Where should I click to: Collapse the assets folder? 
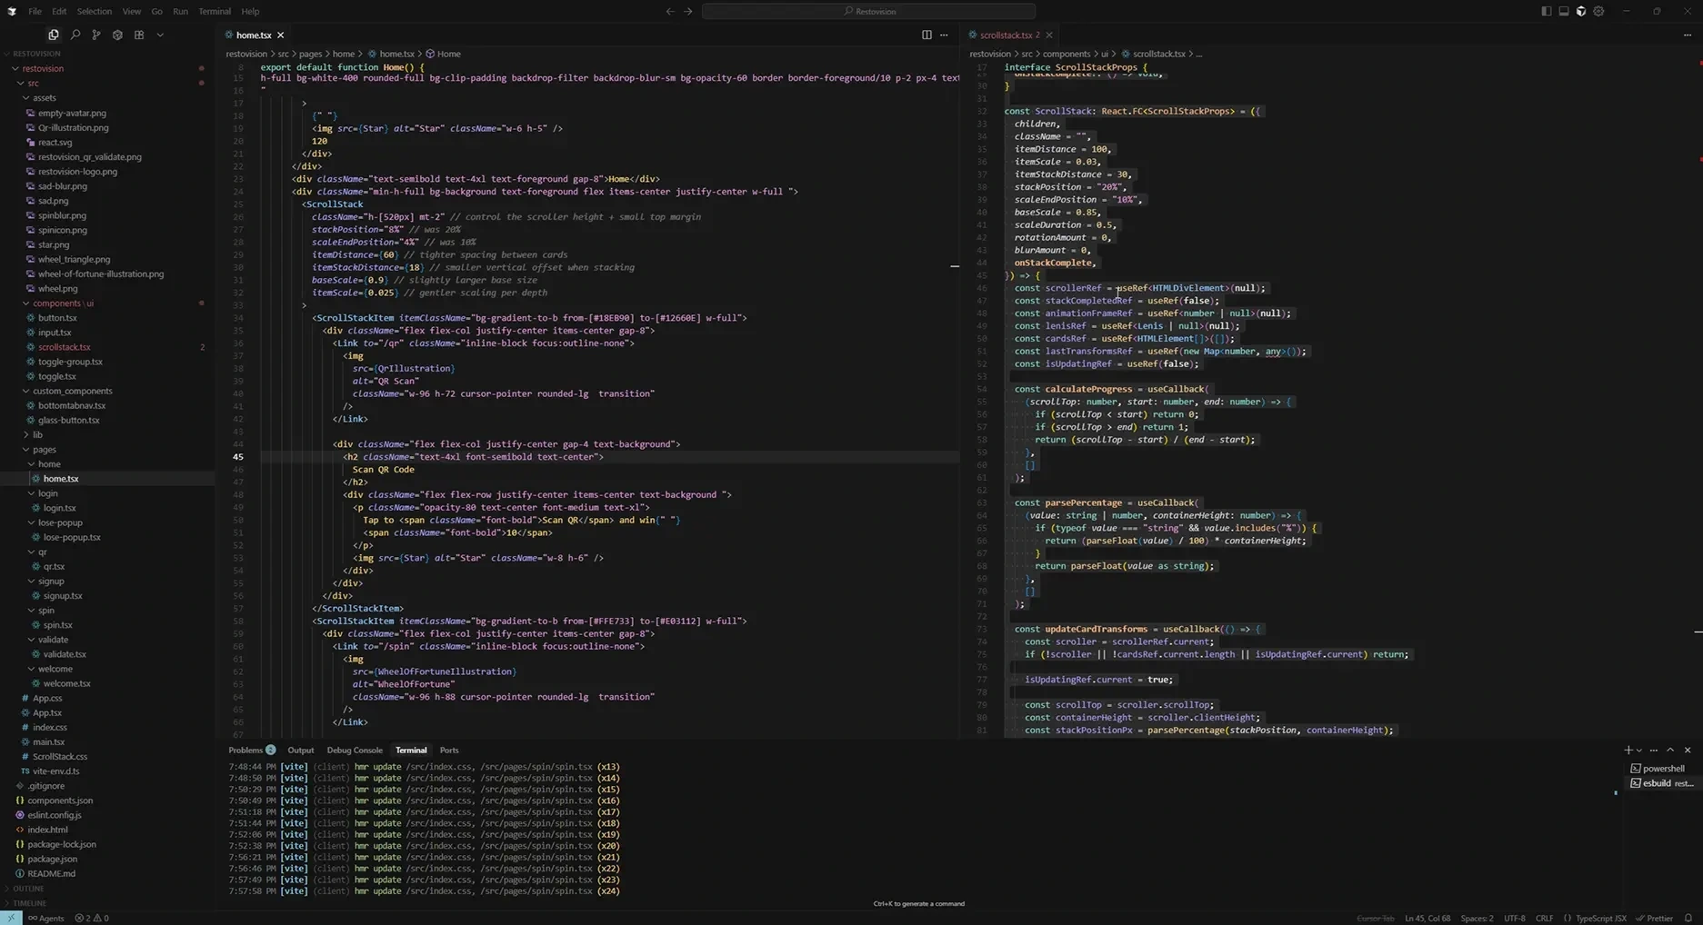click(44, 98)
